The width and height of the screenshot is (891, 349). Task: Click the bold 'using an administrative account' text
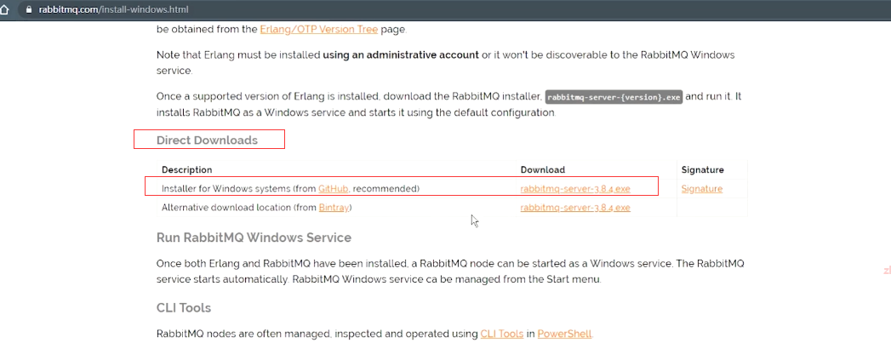[401, 55]
